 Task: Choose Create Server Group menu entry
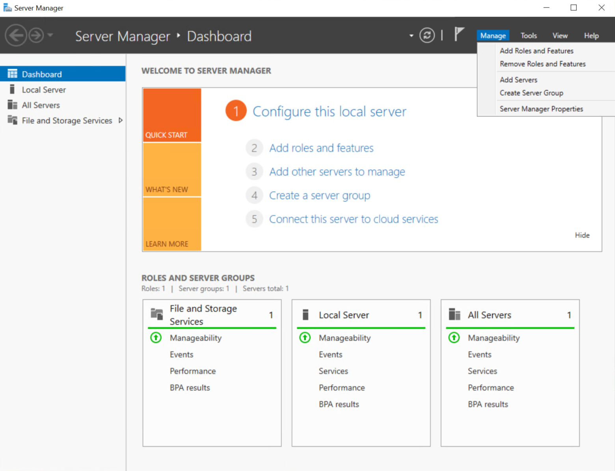(531, 93)
